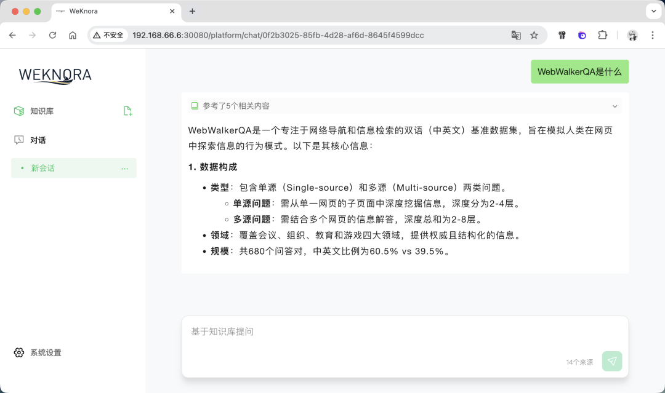Click the book icon beside the reference count

(x=195, y=106)
